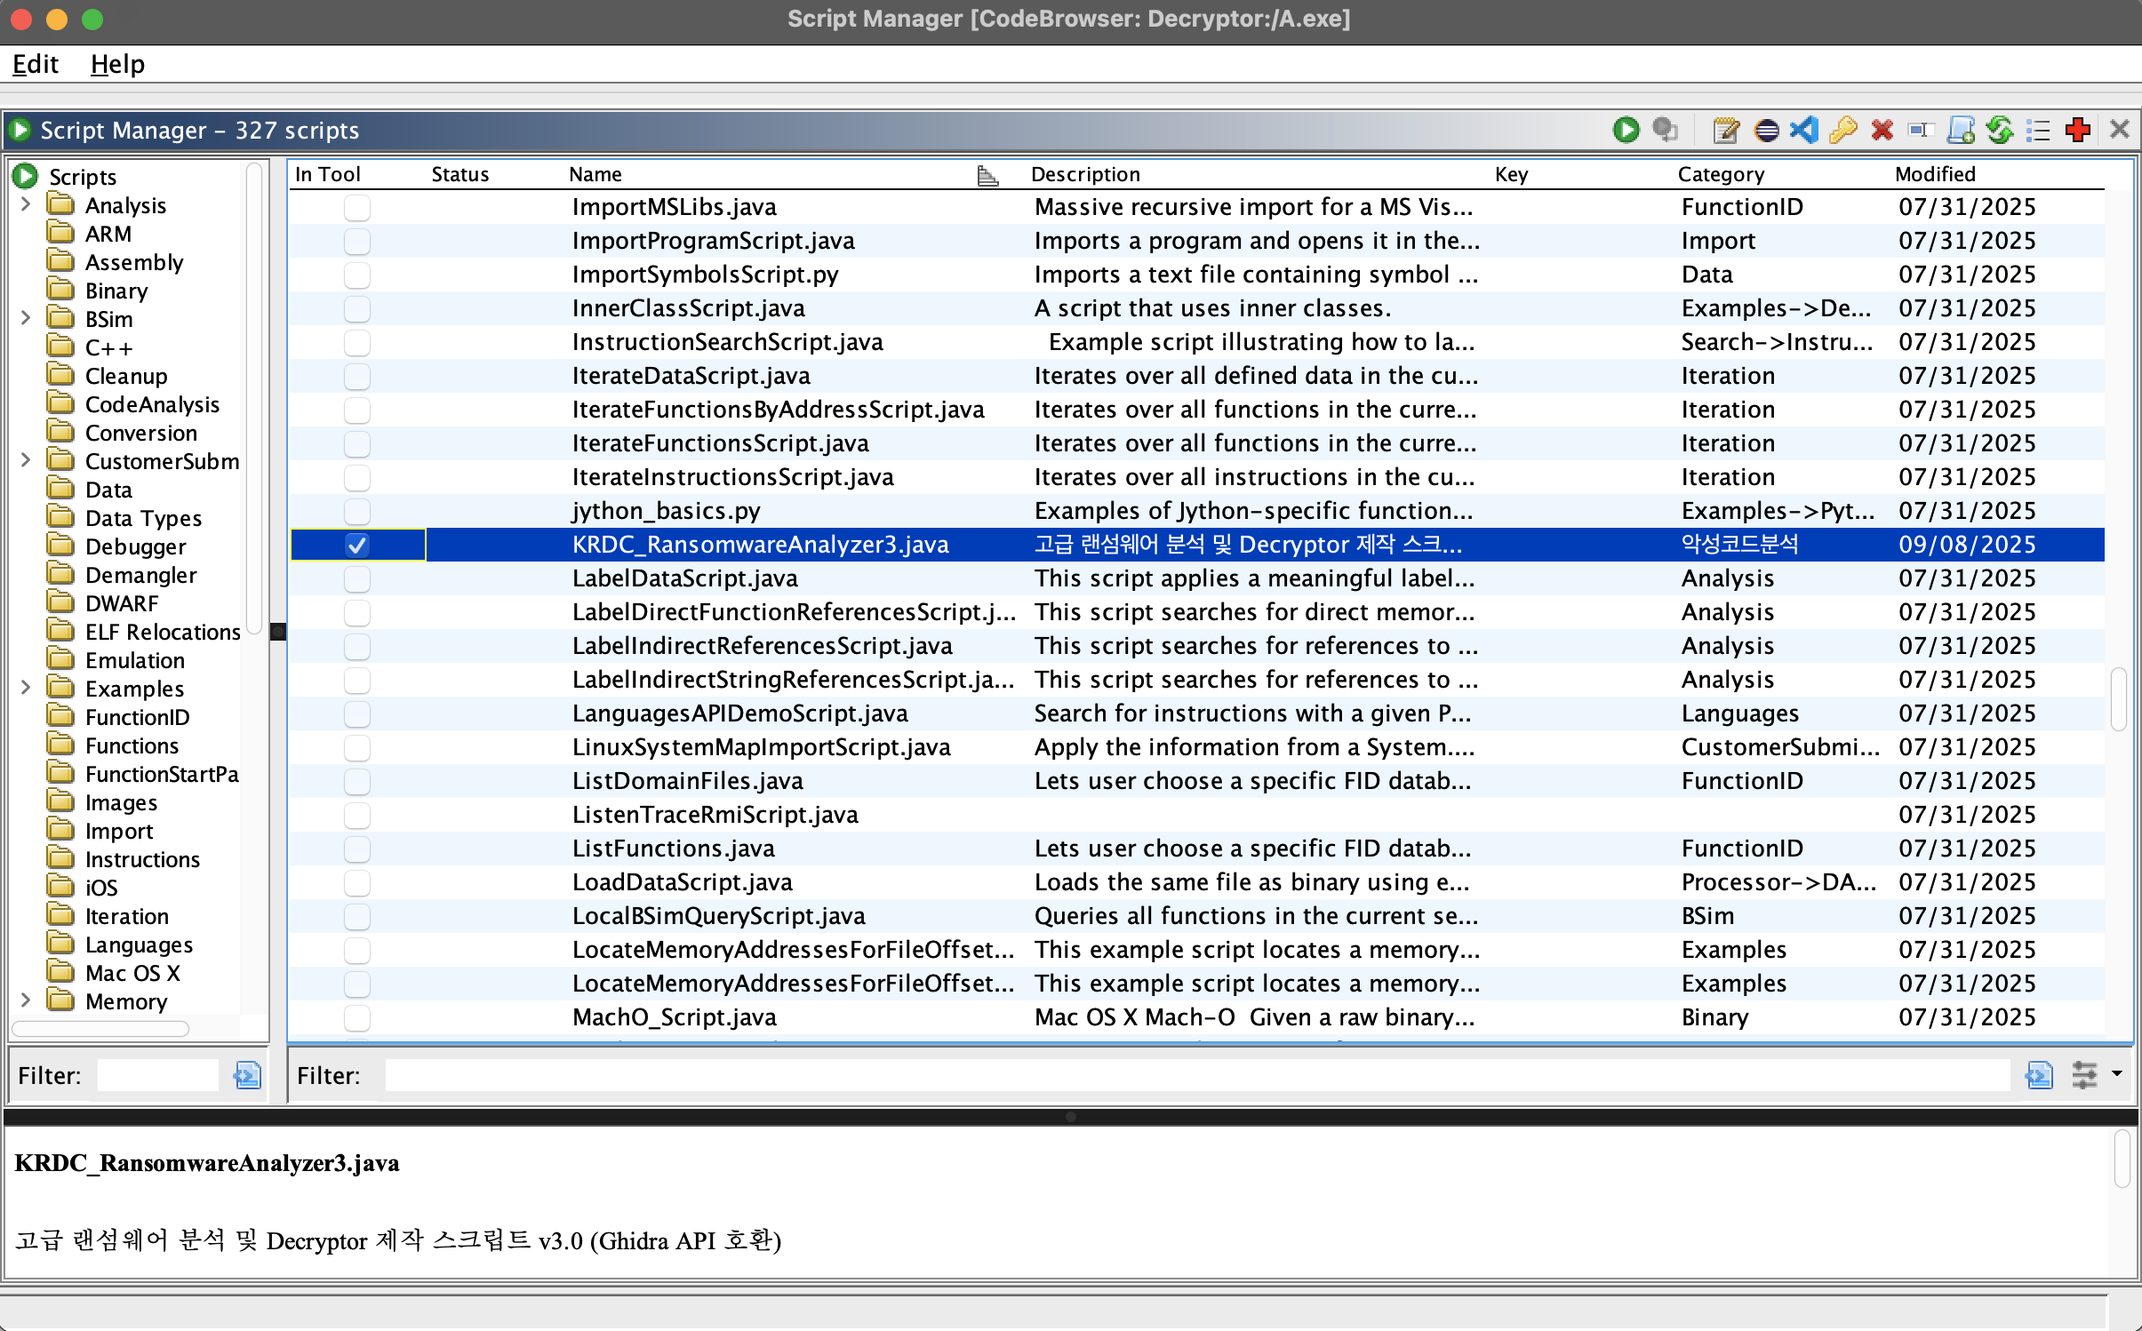Viewport: 2142px width, 1331px height.
Task: Expand the Analysis folder in tree
Action: click(26, 205)
